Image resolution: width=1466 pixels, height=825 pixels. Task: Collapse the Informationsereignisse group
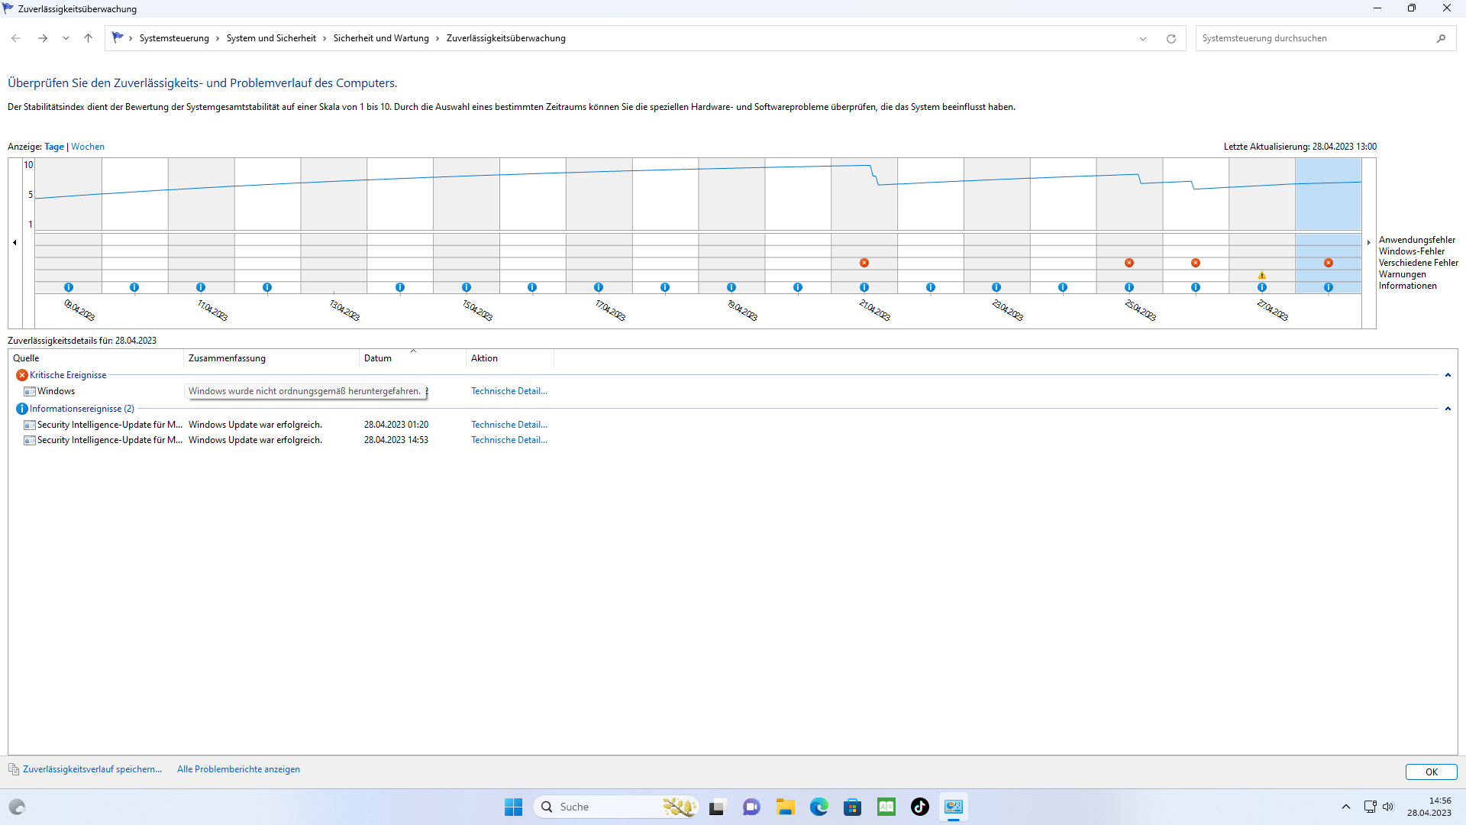(x=1448, y=409)
